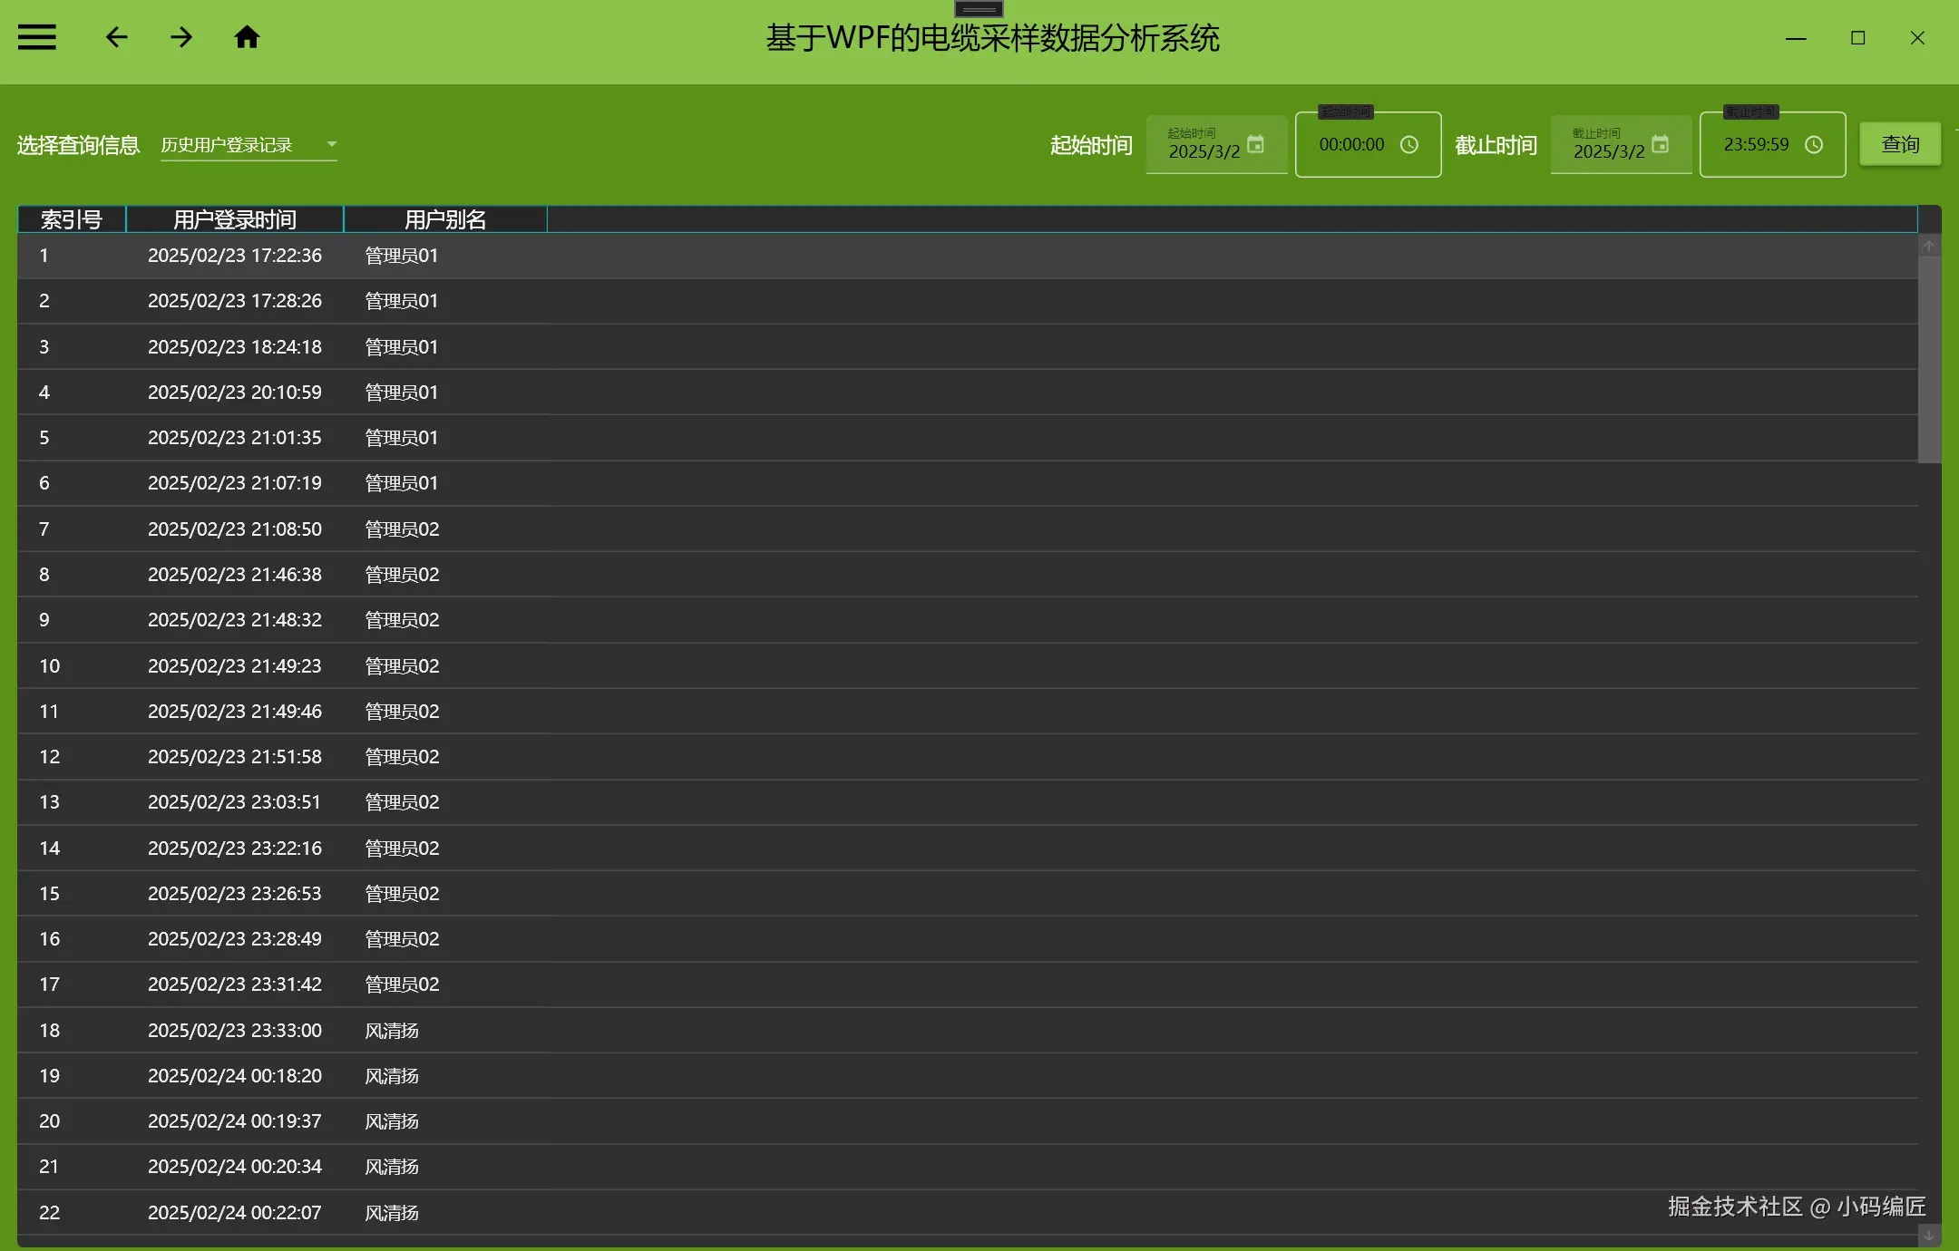Sort by 索引号 column header
The width and height of the screenshot is (1959, 1251).
tap(72, 219)
